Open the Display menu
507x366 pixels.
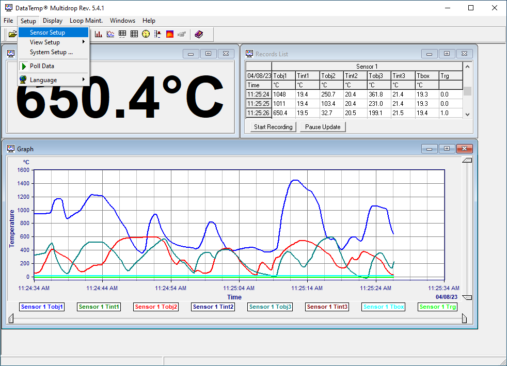53,21
